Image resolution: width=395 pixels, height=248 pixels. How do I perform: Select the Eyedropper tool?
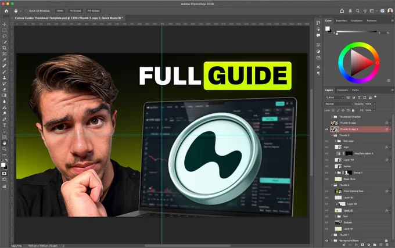(x=4, y=60)
